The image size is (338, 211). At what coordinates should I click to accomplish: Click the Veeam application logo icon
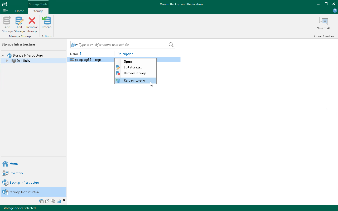(x=4, y=4)
